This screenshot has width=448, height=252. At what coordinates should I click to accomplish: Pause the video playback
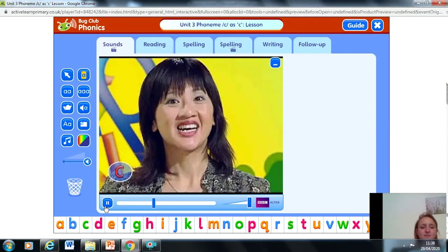[107, 203]
